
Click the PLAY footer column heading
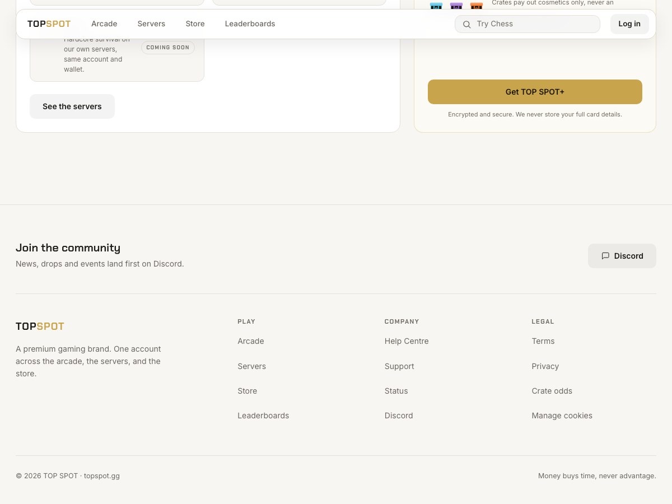coord(246,321)
